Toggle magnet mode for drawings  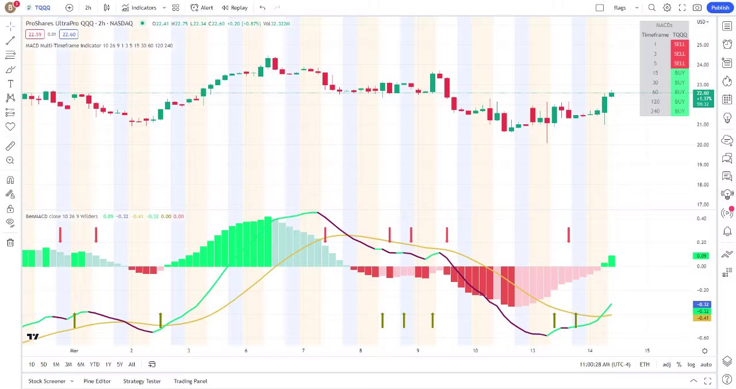point(10,180)
